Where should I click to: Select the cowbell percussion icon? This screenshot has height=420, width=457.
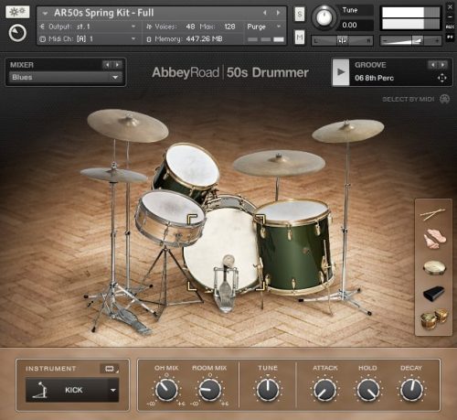[x=434, y=293]
